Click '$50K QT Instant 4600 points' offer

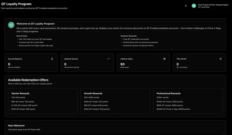[170, 105]
